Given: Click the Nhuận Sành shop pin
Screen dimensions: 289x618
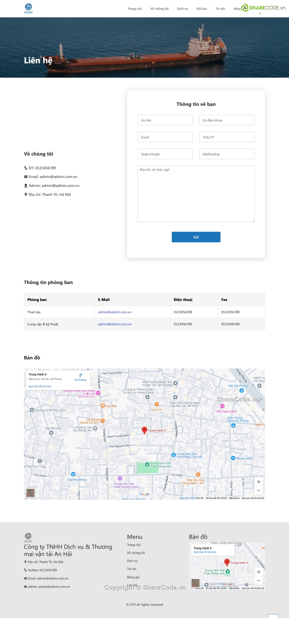Looking at the screenshot, I should (233, 458).
